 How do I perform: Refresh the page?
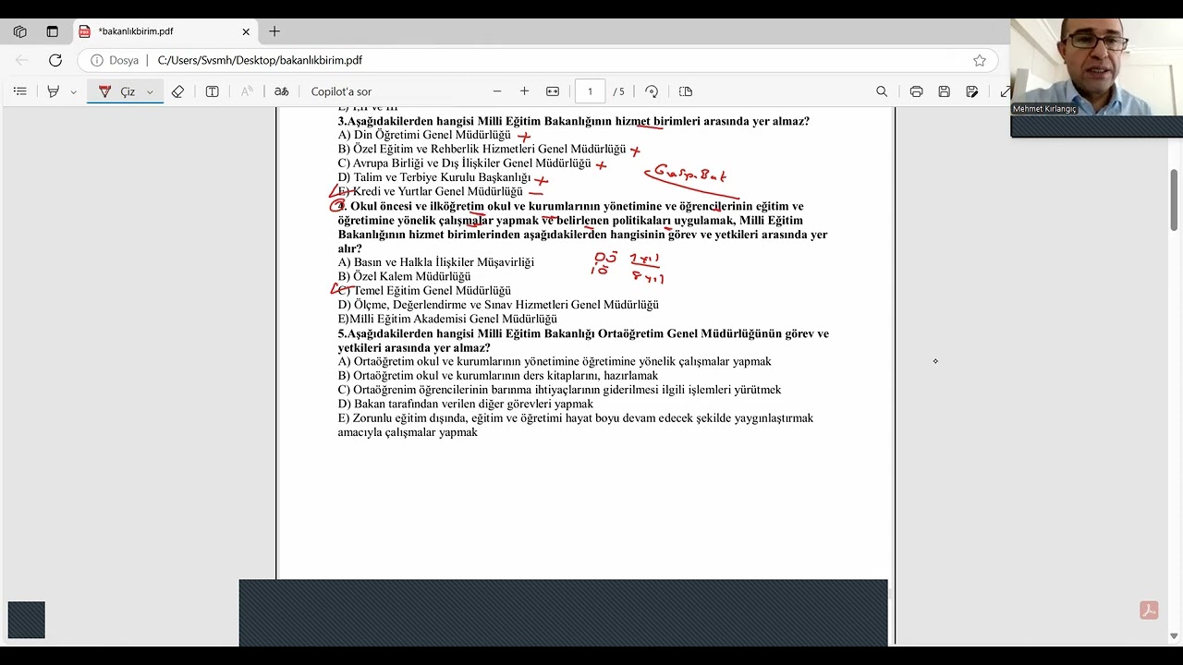pos(55,60)
